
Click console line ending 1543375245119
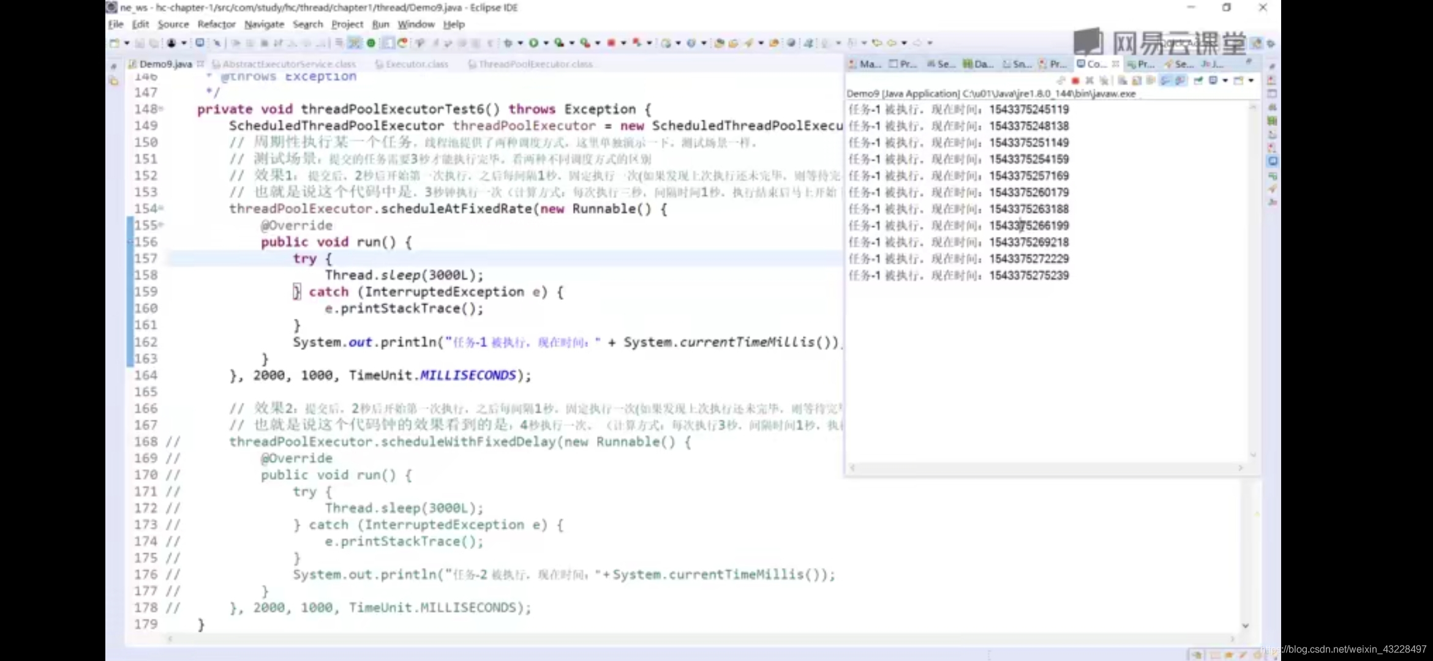click(x=958, y=110)
